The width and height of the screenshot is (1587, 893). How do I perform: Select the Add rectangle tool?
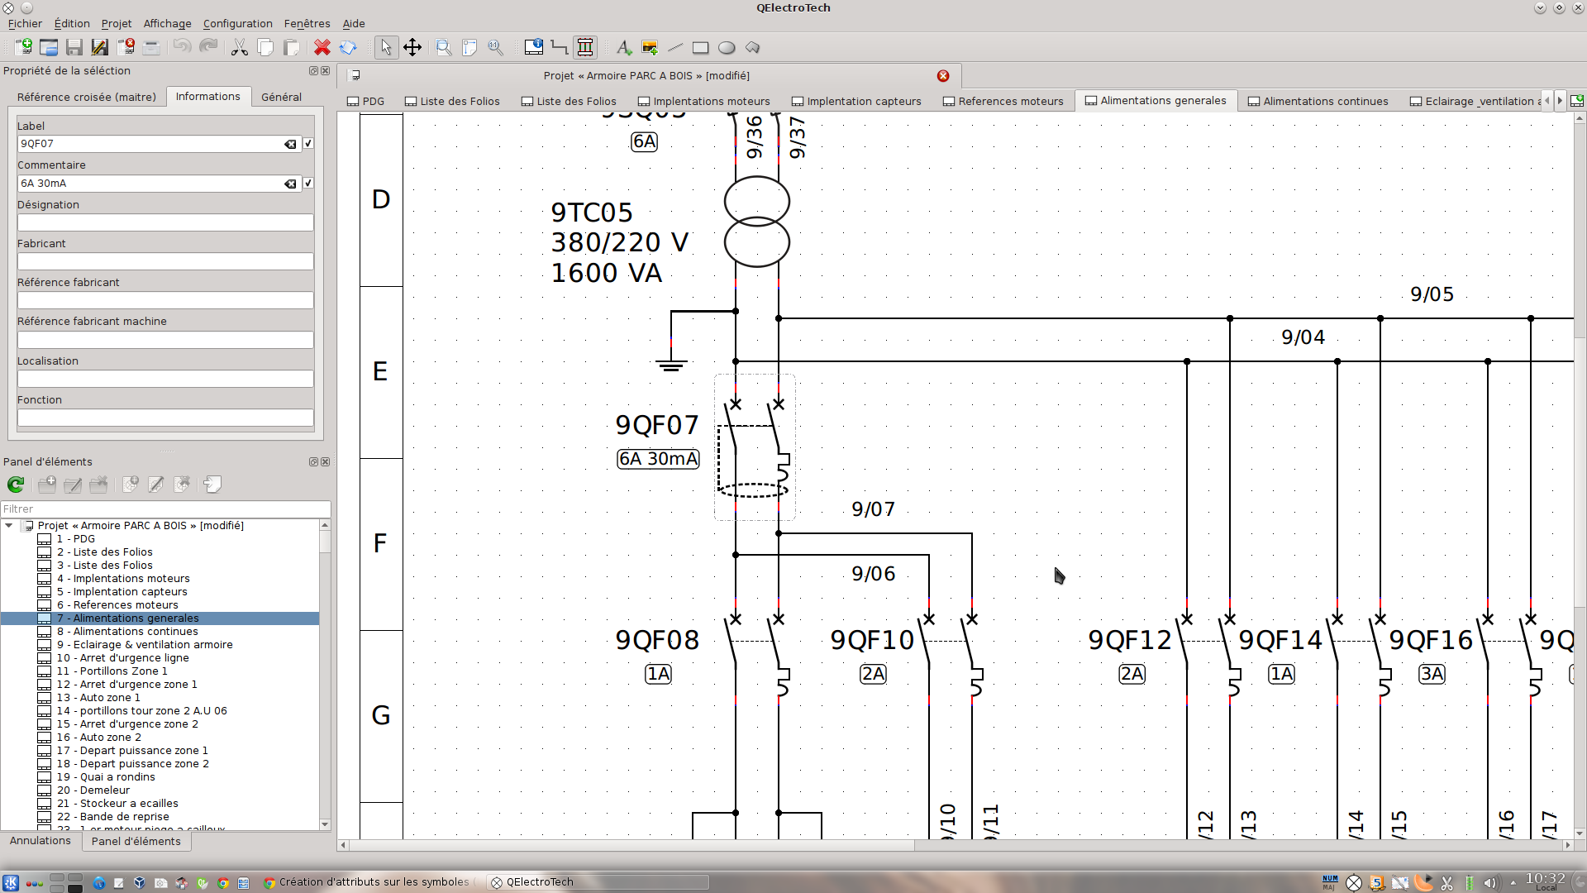tap(701, 47)
